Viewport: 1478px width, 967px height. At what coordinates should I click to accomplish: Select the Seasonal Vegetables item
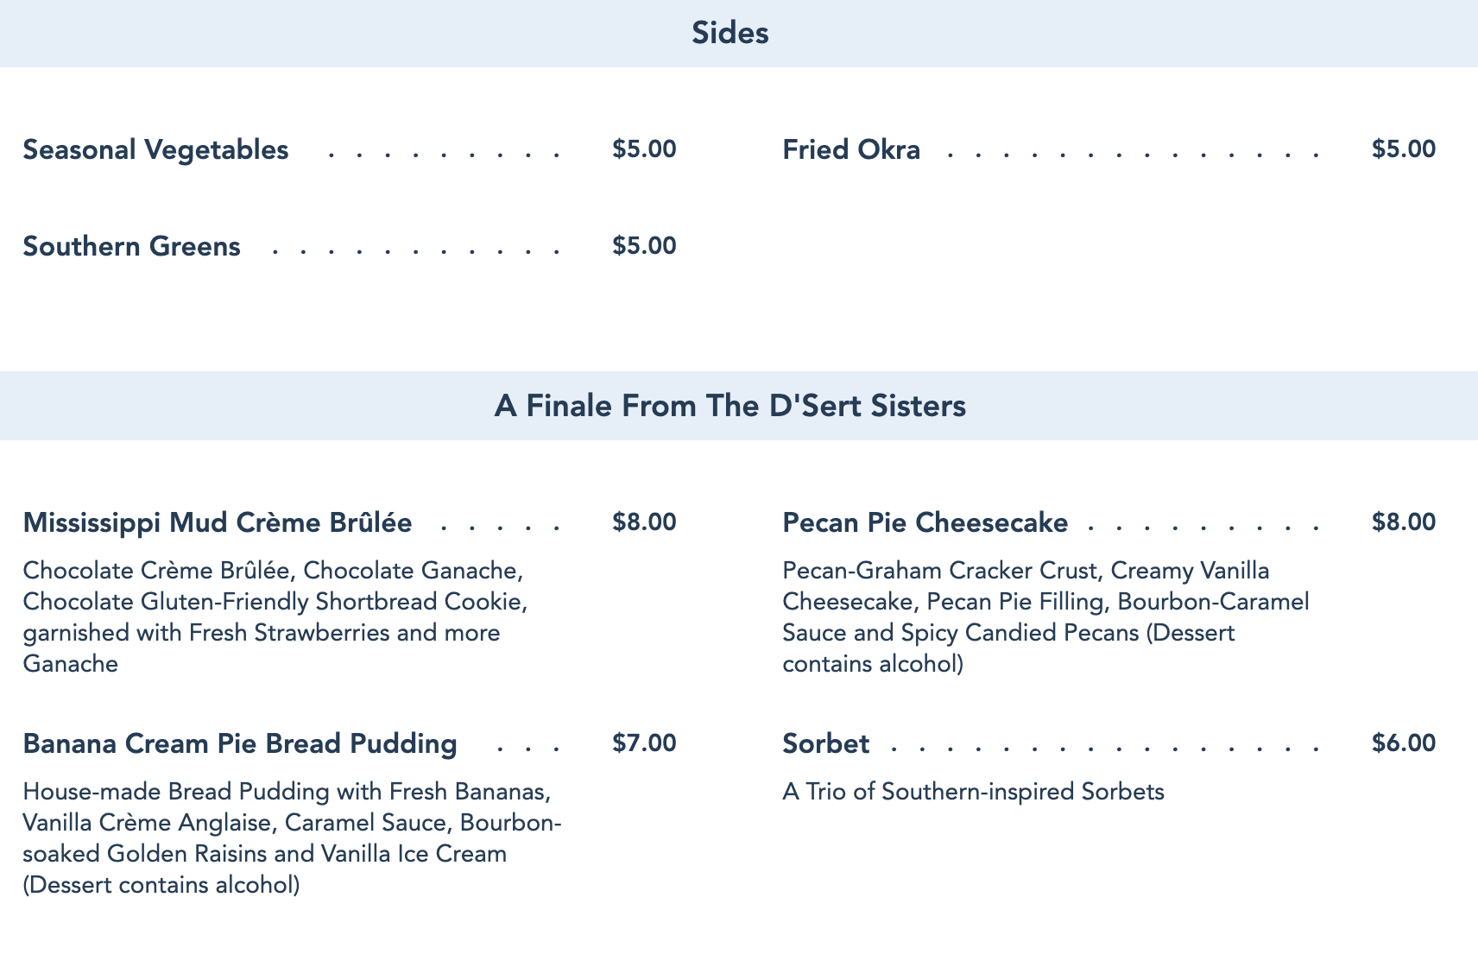click(155, 149)
